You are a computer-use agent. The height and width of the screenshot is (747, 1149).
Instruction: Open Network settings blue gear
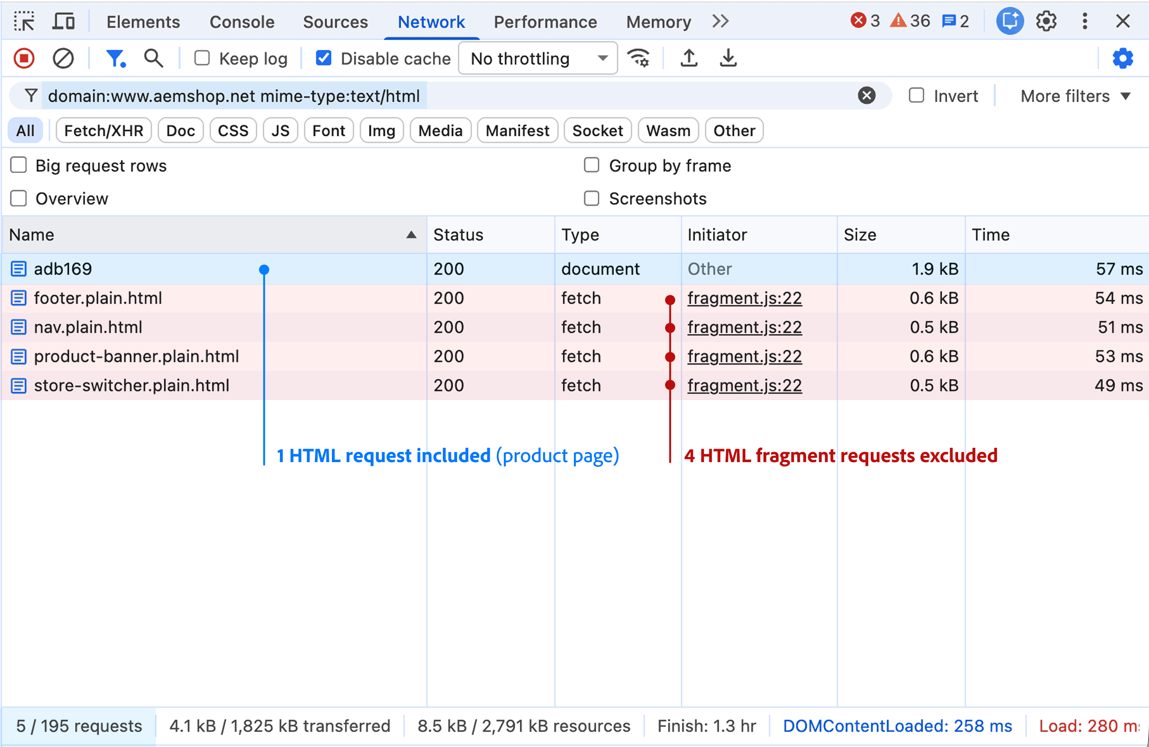click(1122, 58)
